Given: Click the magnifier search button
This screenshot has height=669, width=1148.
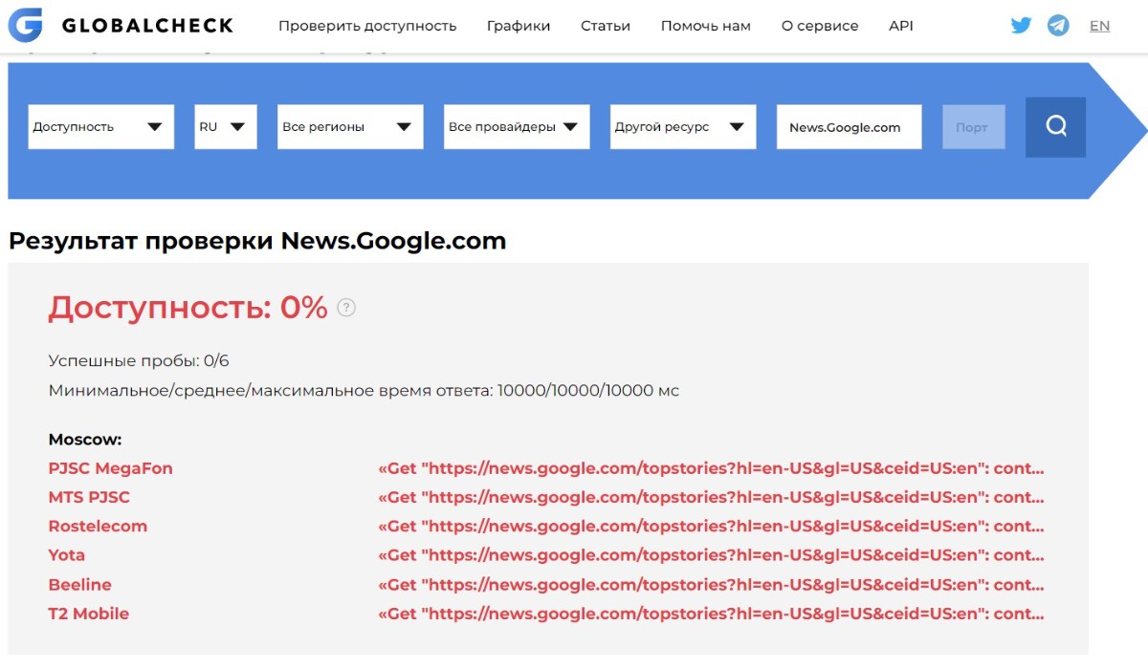Looking at the screenshot, I should [x=1055, y=126].
